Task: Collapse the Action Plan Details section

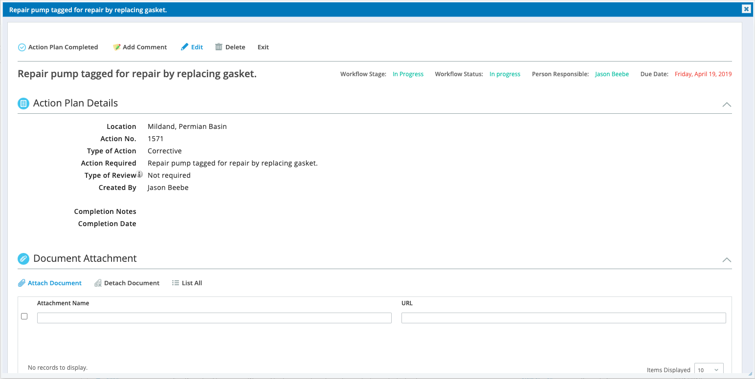Action: 727,105
